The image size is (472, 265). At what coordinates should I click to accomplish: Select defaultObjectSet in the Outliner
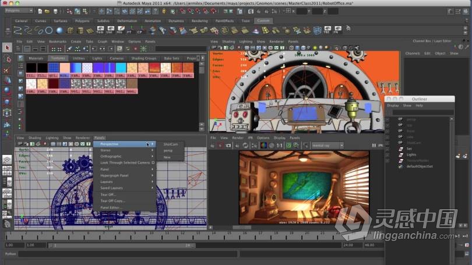pyautogui.click(x=420, y=167)
